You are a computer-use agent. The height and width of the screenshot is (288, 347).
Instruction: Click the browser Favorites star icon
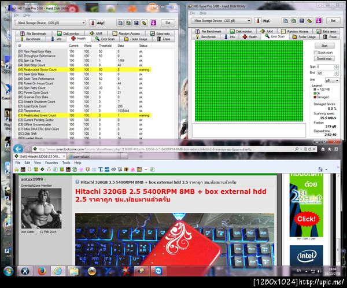tap(330, 149)
